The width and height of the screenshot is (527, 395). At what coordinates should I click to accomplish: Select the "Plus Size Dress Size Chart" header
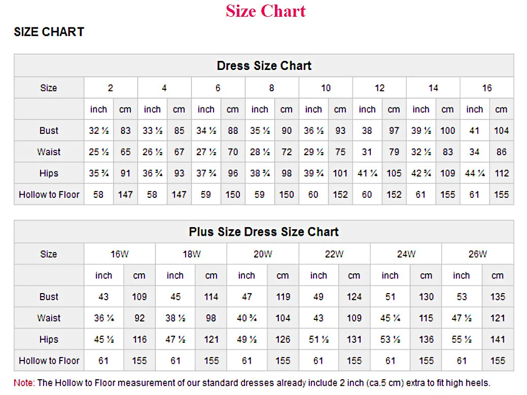264,232
